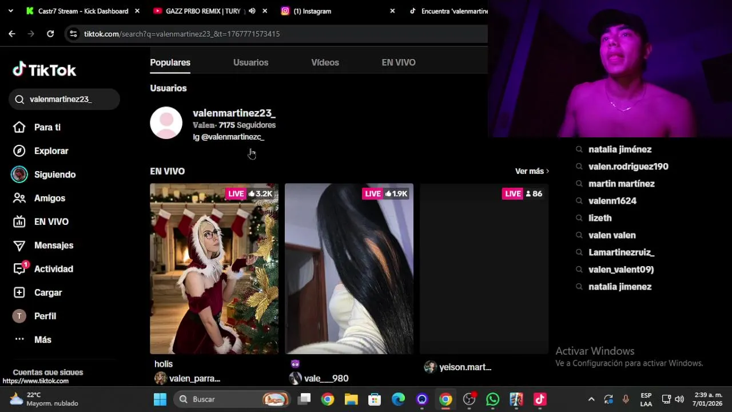
Task: Switch to Encuentra valenmartinez tab
Action: 448,11
